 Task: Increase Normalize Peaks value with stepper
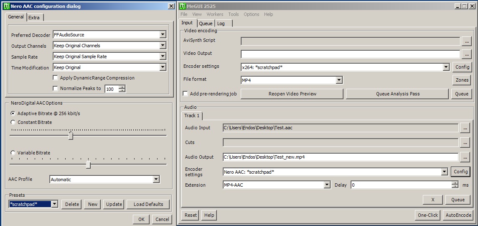[122, 87]
